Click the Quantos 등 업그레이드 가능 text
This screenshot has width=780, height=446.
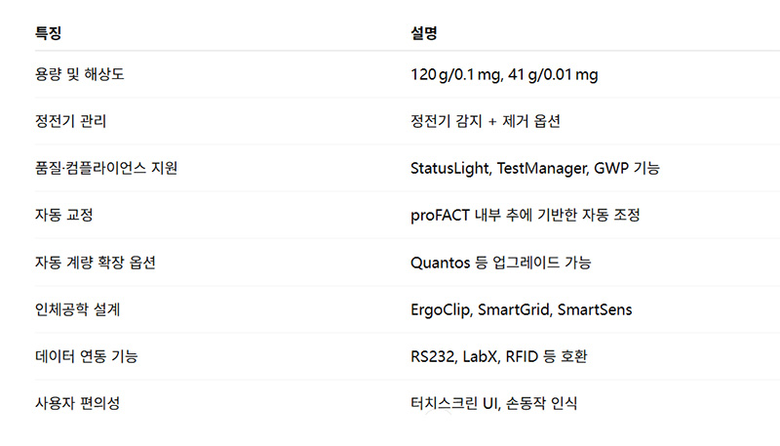[500, 263]
